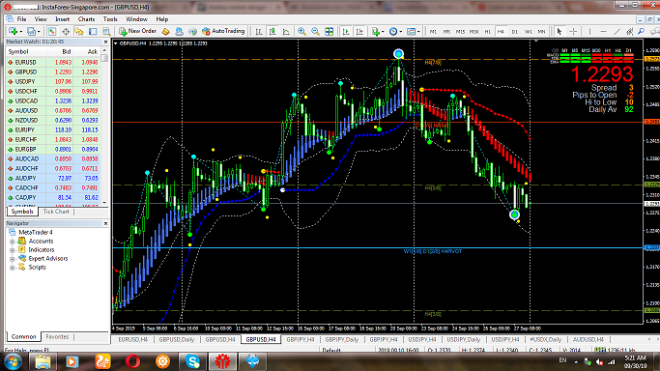Screen dimensions: 660x371
Task: Toggle Terminal window icon
Action: pos(93,32)
